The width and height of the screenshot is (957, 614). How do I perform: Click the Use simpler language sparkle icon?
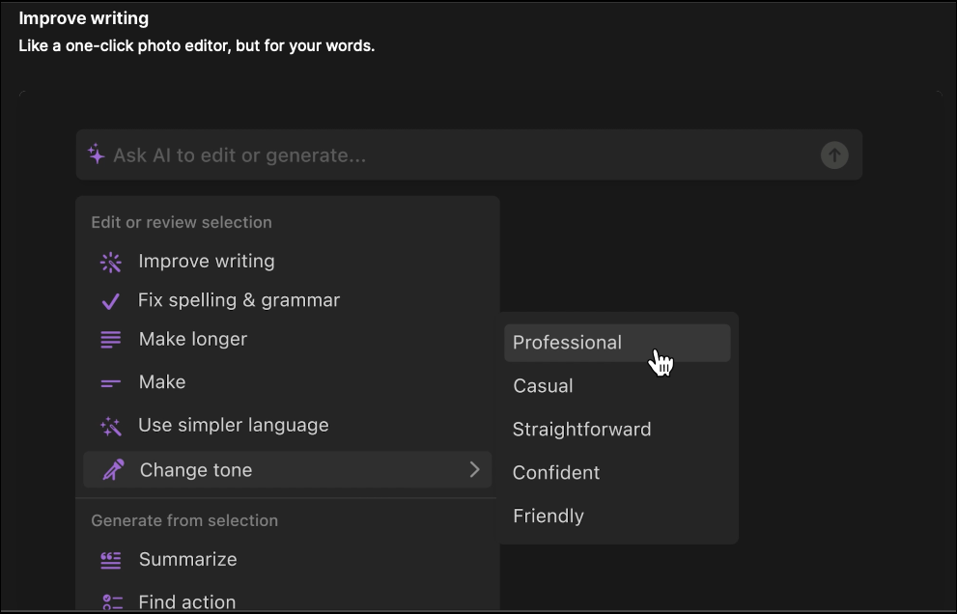click(110, 426)
